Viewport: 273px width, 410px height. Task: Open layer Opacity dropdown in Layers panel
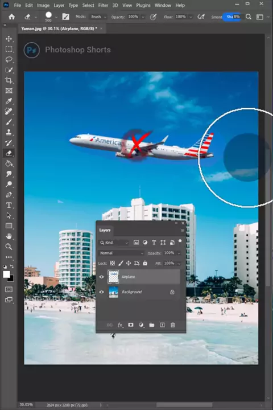tap(179, 253)
